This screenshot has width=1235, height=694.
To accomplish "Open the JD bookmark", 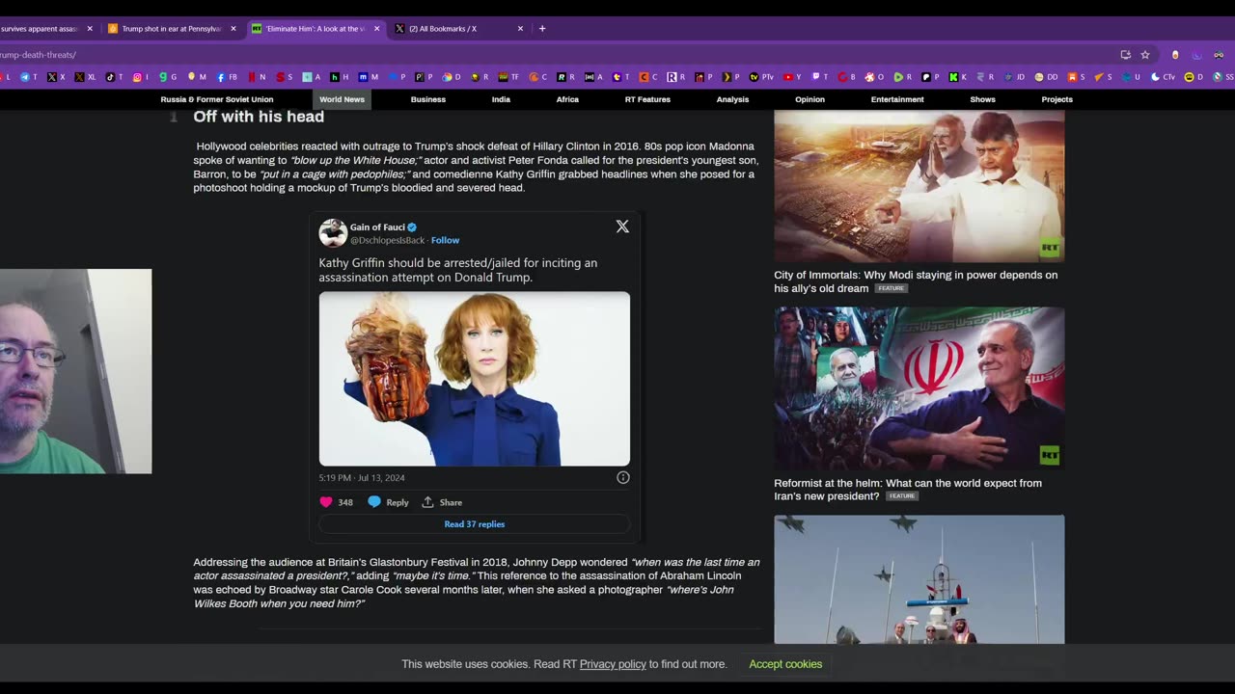I will pos(1014,77).
